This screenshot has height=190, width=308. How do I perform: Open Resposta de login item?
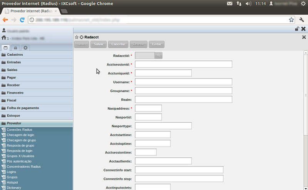20,151
